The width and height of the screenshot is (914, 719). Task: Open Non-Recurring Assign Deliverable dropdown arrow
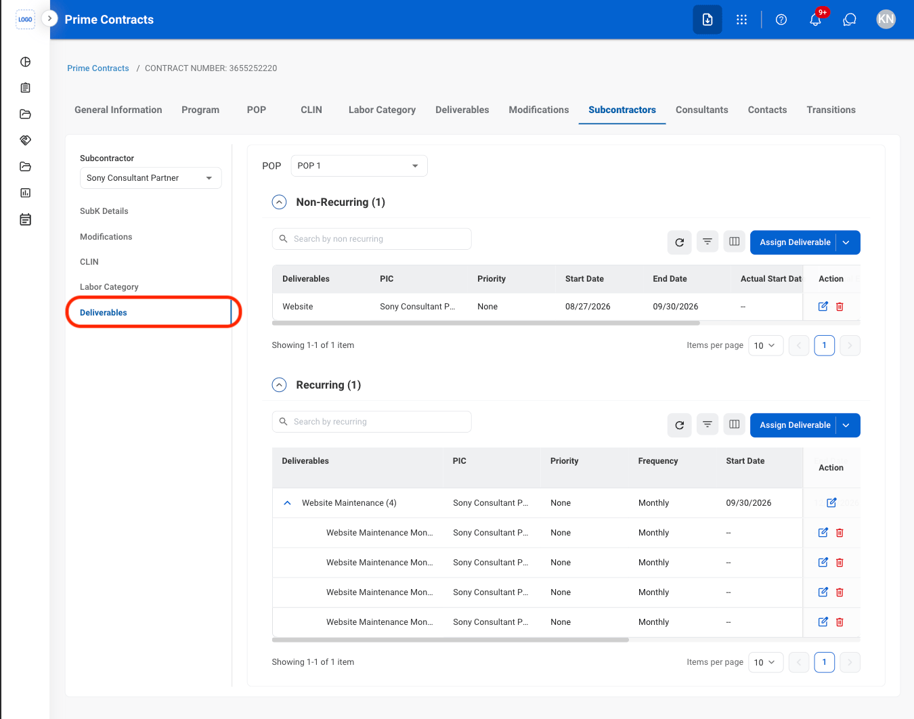[847, 242]
